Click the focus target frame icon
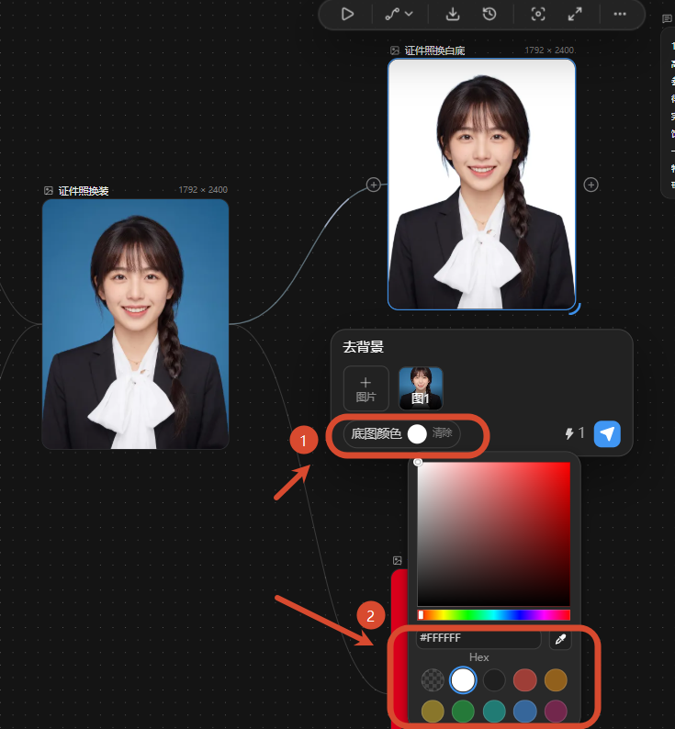 point(538,14)
